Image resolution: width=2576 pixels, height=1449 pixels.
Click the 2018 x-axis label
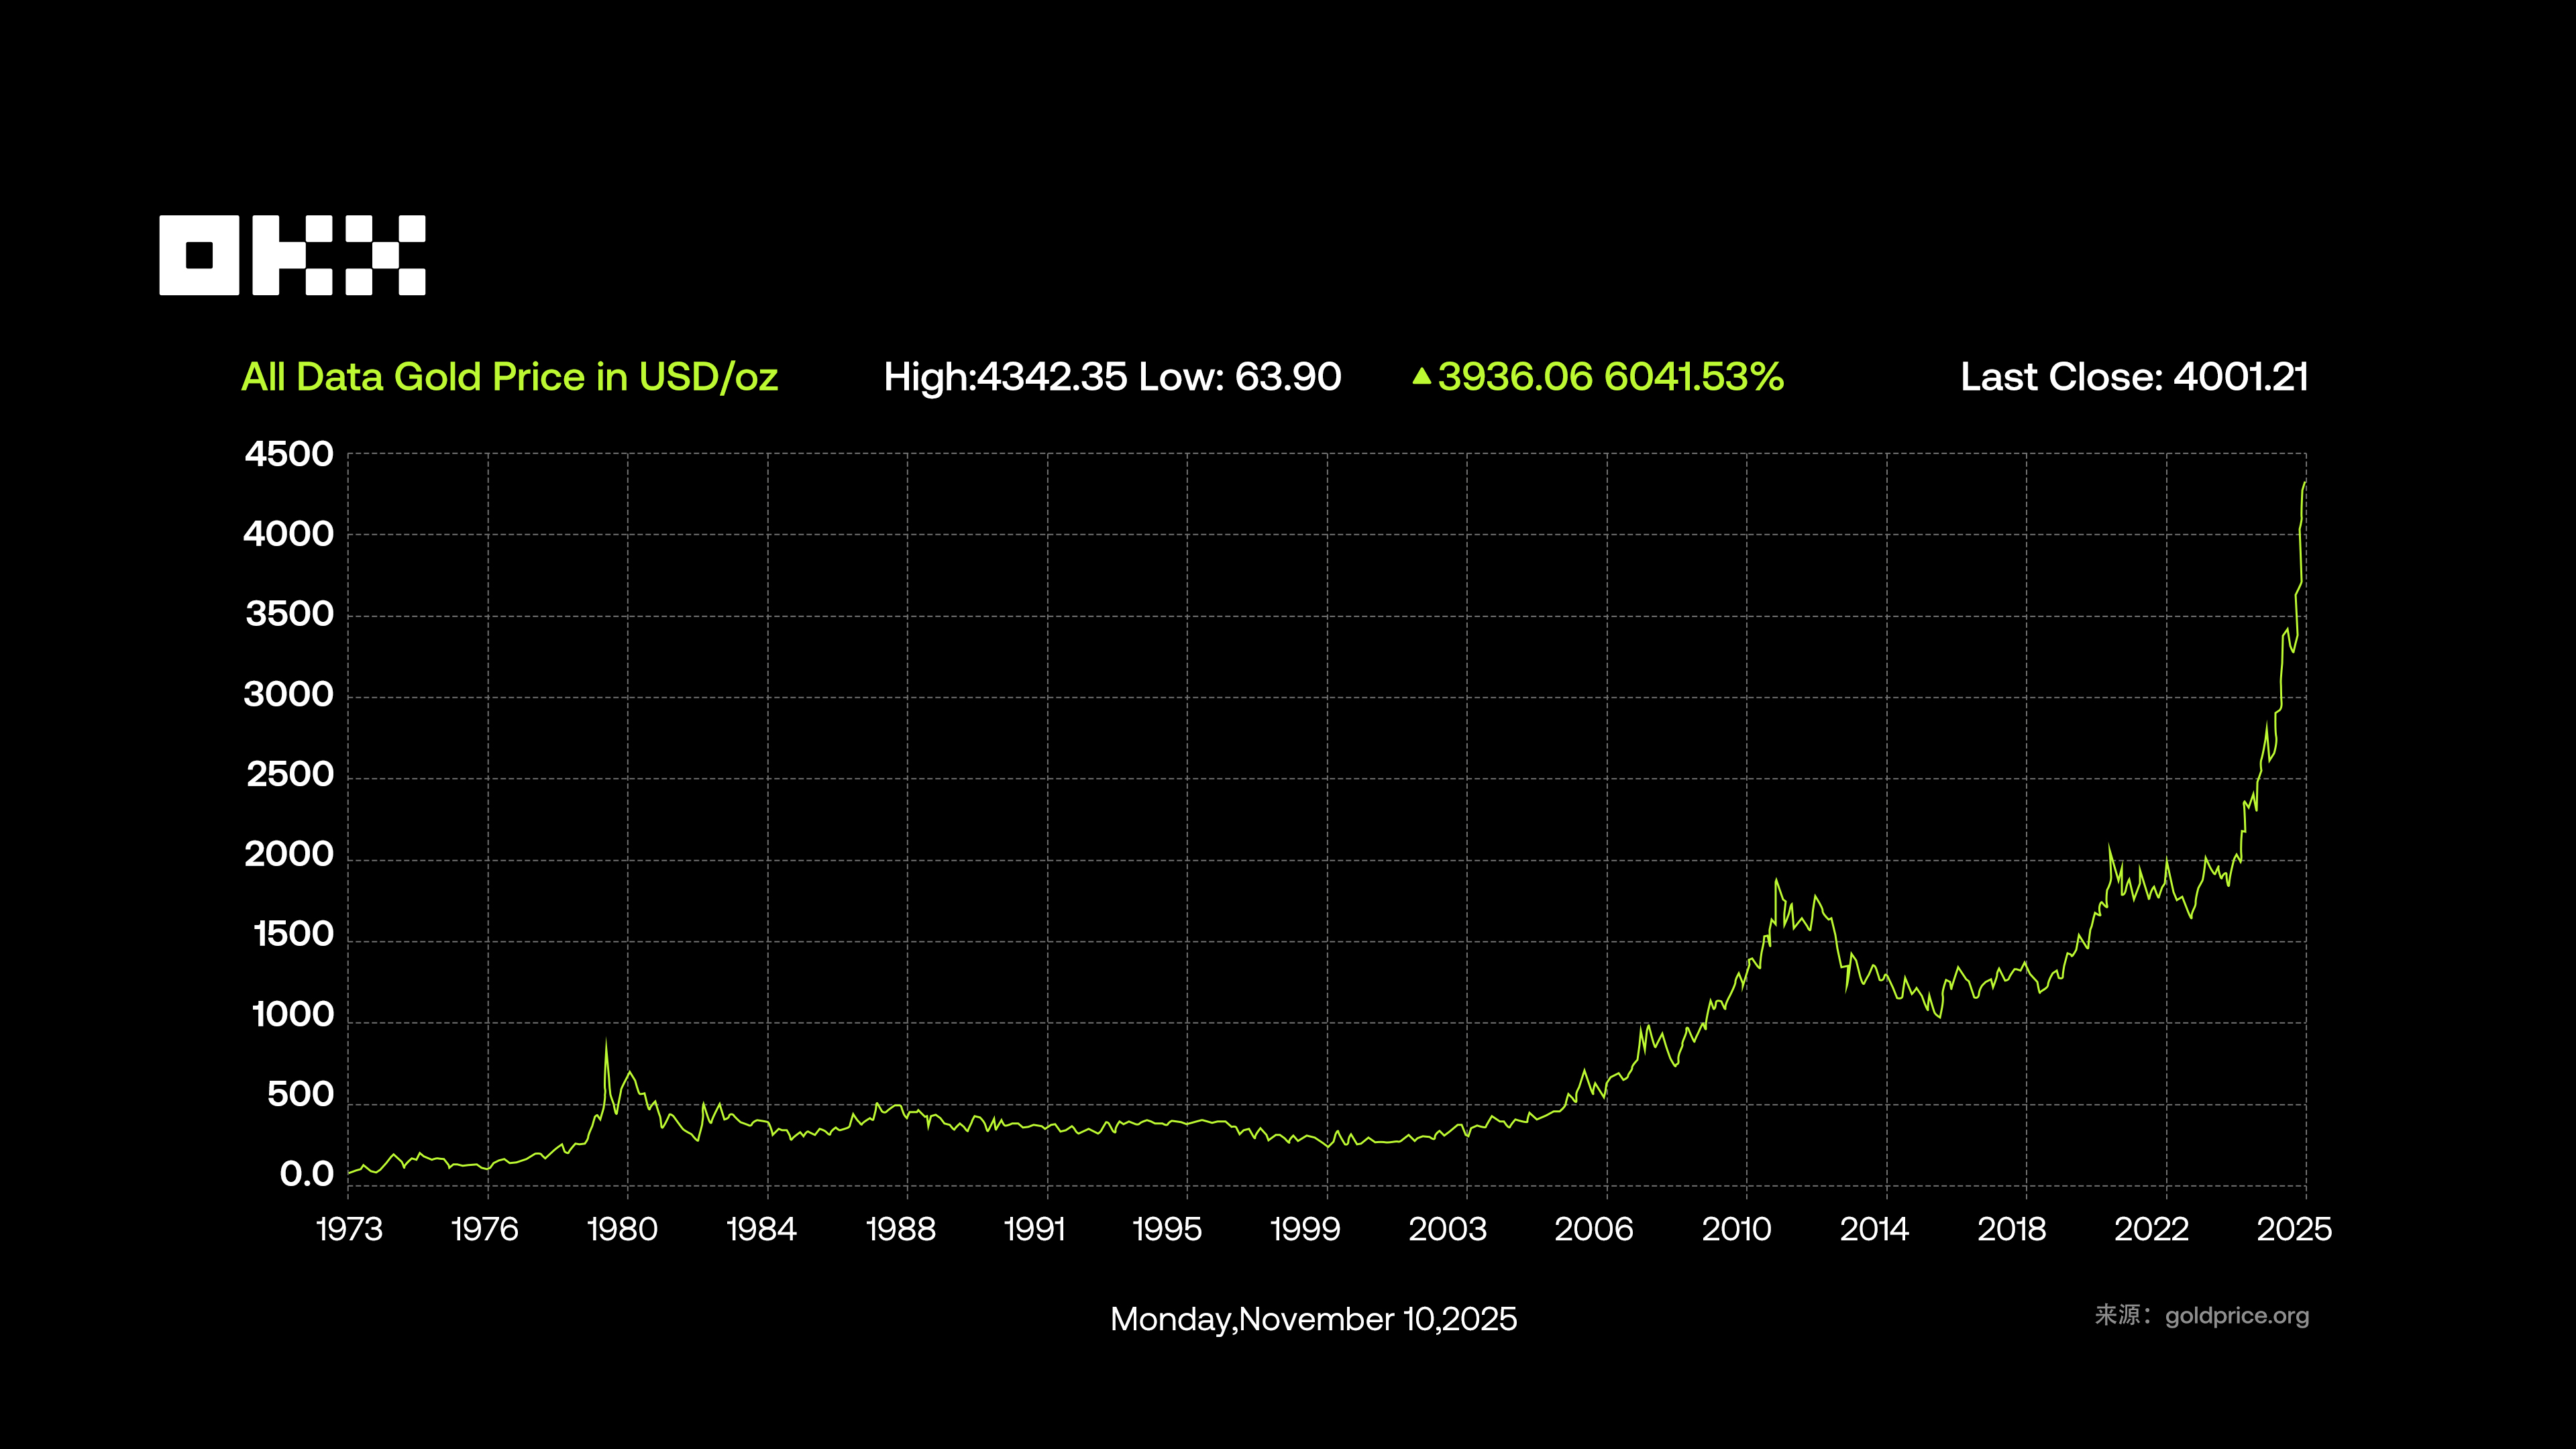point(2011,1229)
